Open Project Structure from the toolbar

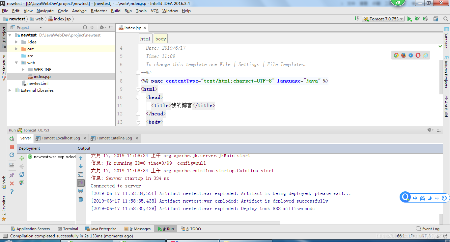(436, 19)
